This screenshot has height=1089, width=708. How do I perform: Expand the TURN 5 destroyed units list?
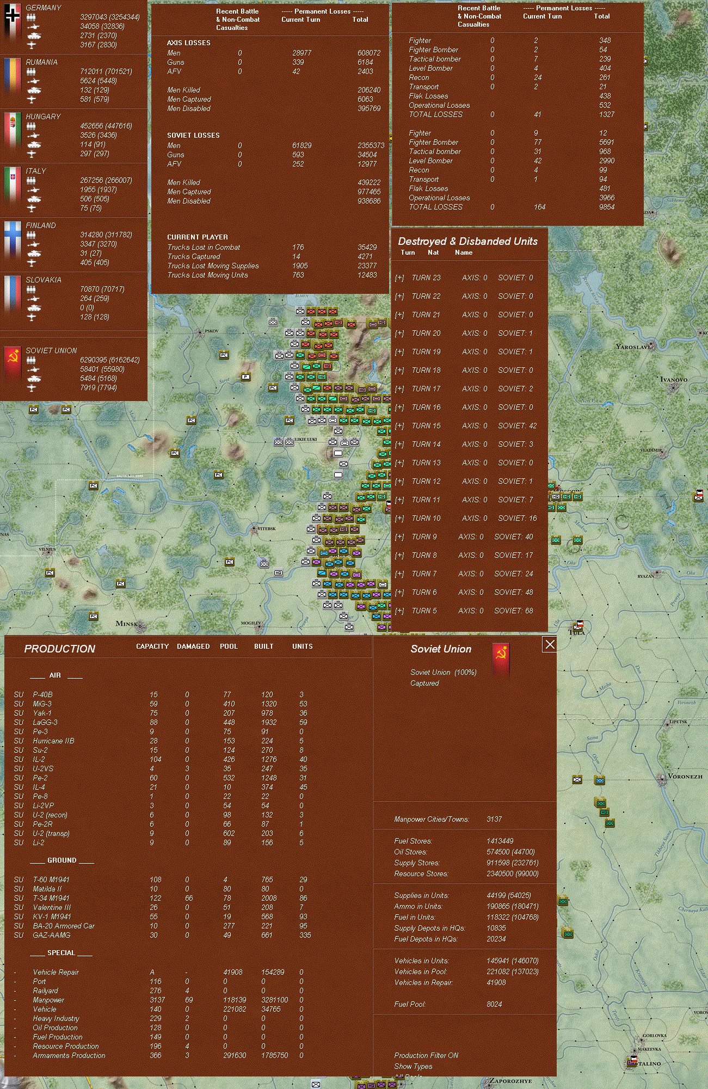click(x=399, y=611)
